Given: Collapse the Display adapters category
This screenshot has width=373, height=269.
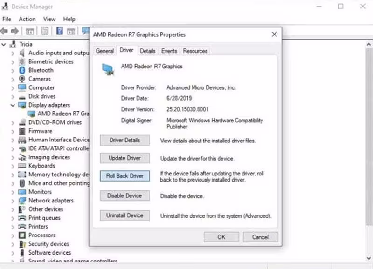Looking at the screenshot, I should 13,105.
